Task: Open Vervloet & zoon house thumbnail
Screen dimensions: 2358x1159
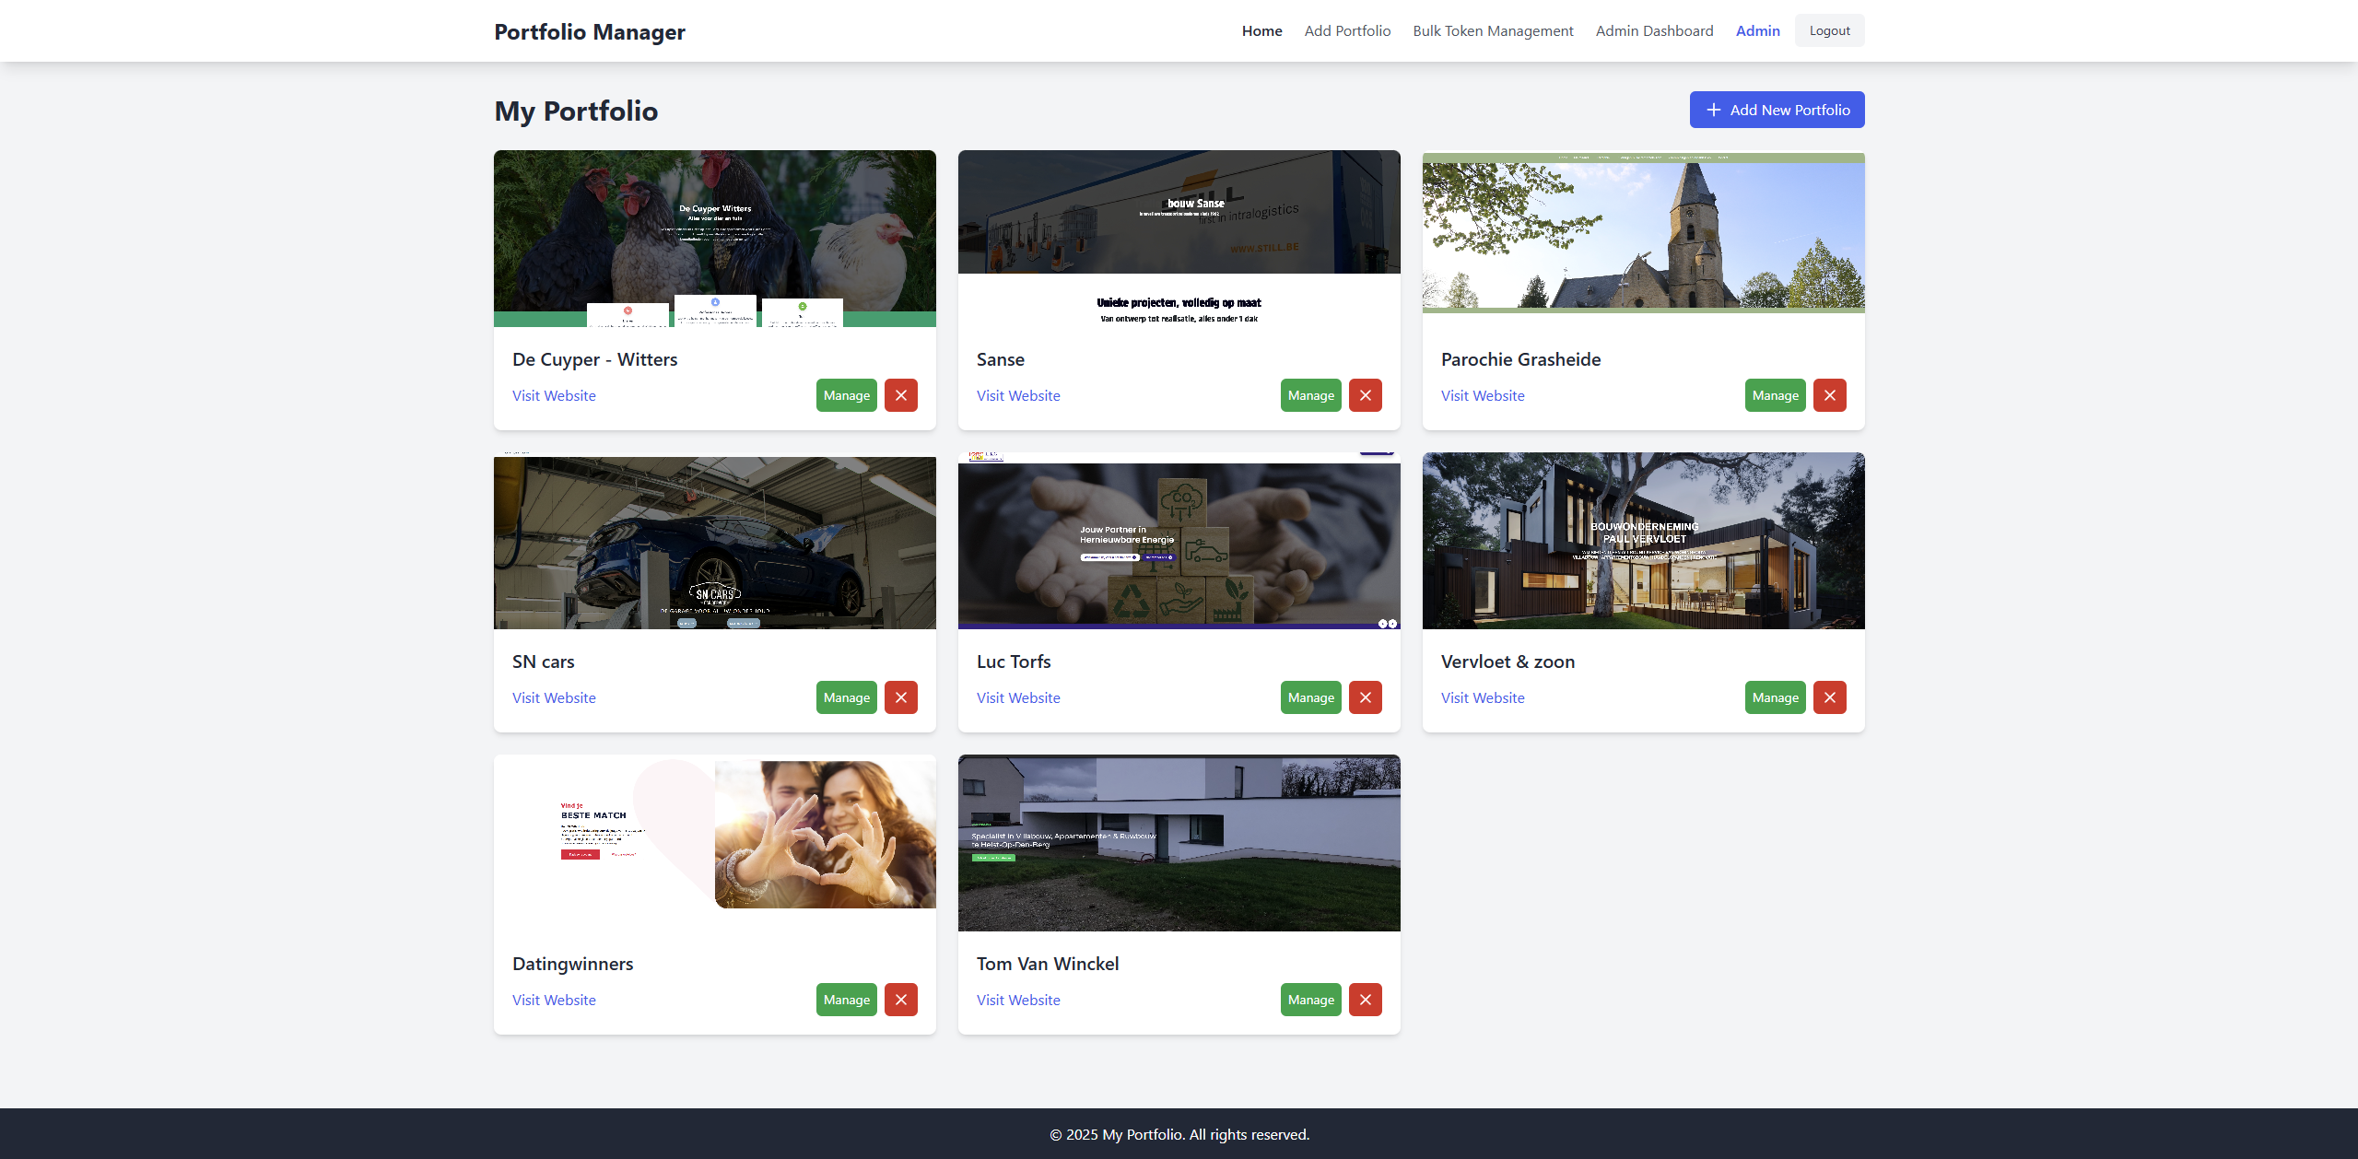Action: pos(1643,541)
